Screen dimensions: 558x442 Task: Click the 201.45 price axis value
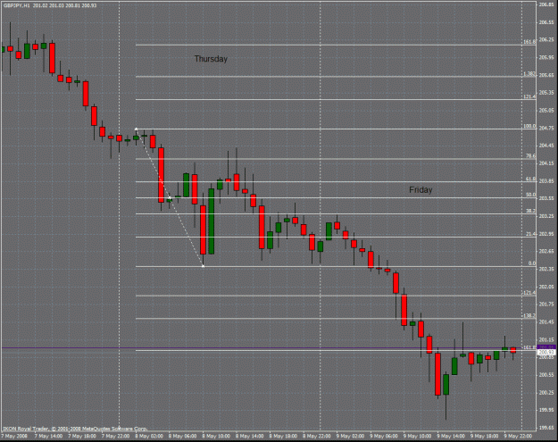pos(546,322)
